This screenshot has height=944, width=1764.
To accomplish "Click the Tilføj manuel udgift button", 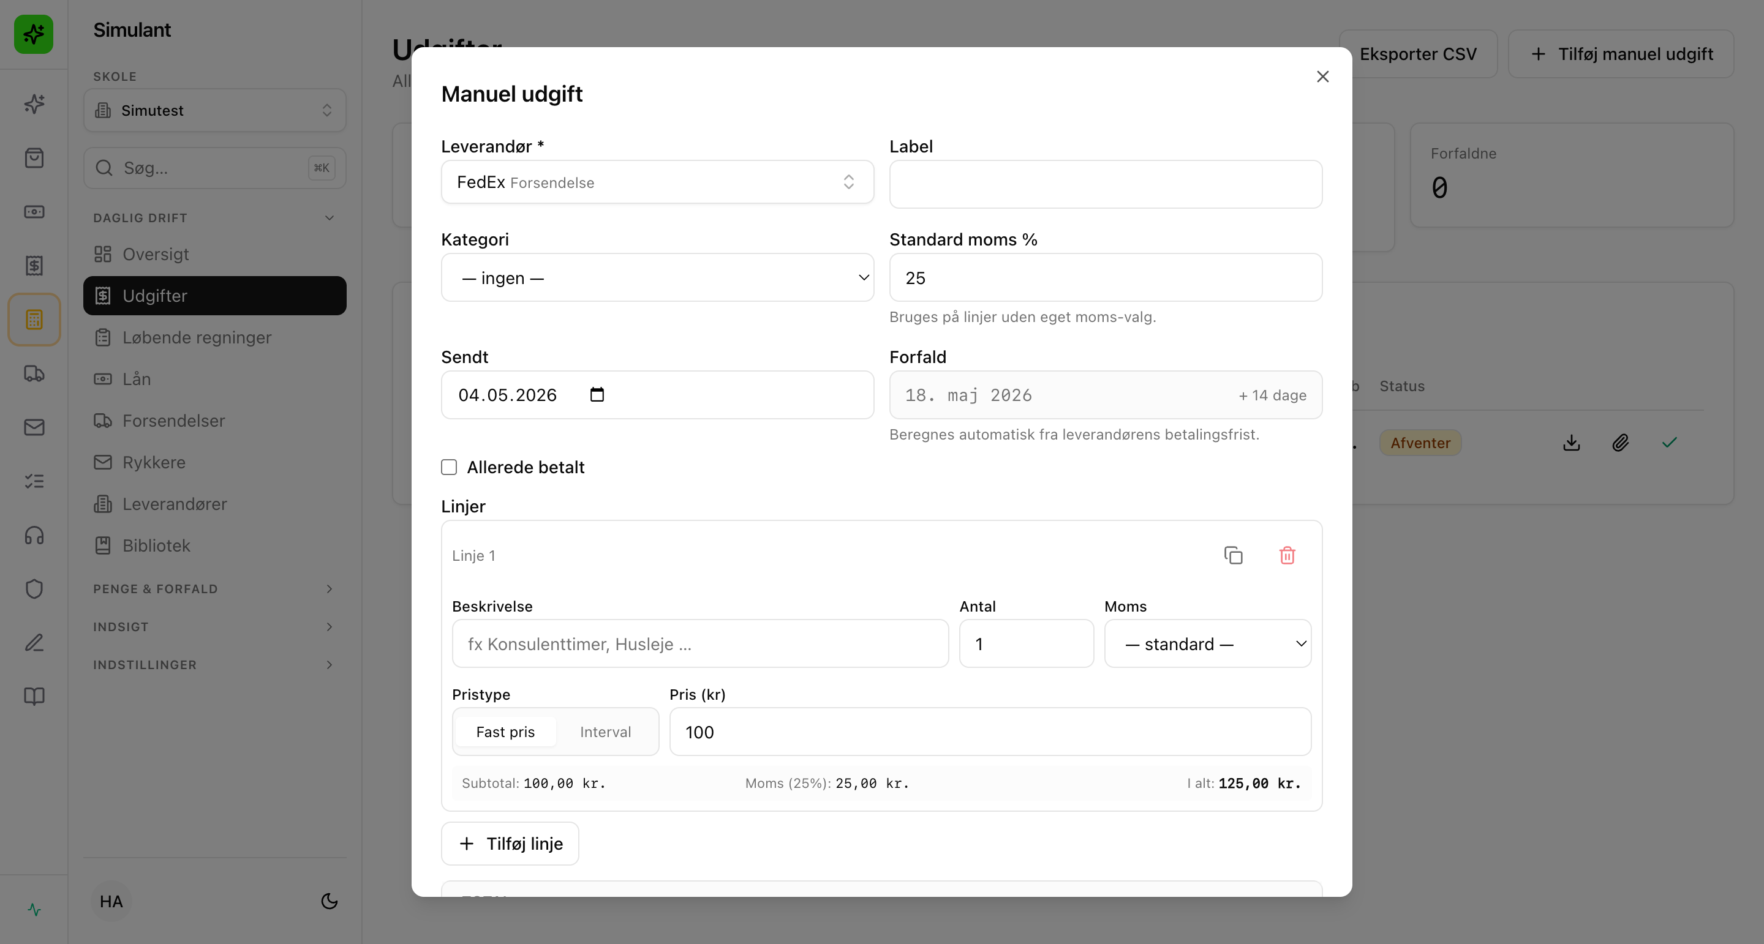I will [1621, 54].
